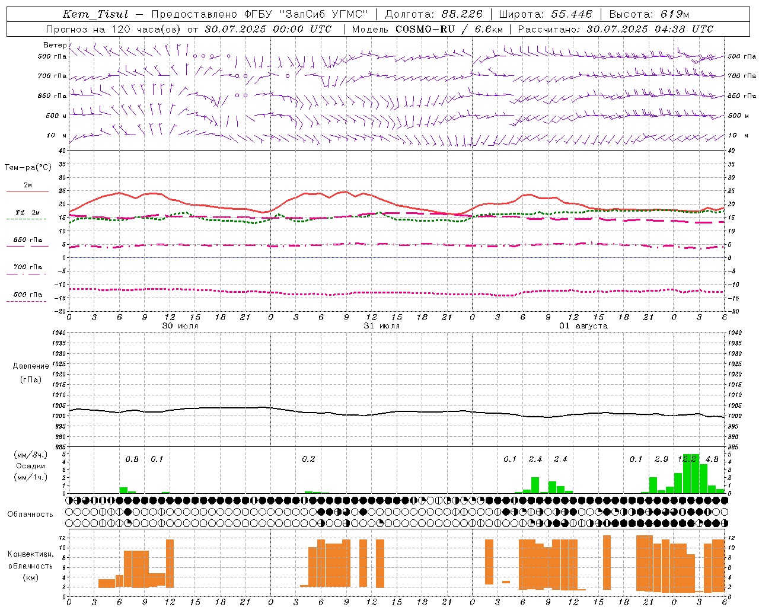Click the "30 июля" date label
The height and width of the screenshot is (607, 759).
(180, 326)
